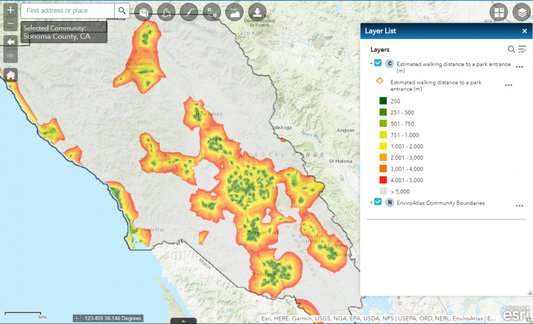This screenshot has height=324, width=533.
Task: Return to default extent with Home button
Action: (10, 74)
